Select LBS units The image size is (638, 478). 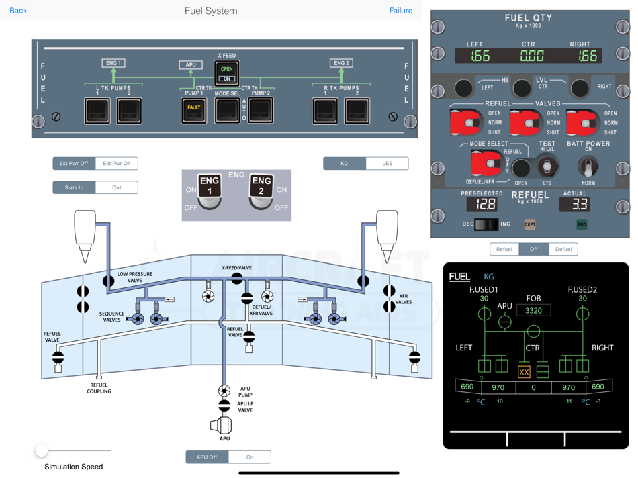tap(387, 163)
